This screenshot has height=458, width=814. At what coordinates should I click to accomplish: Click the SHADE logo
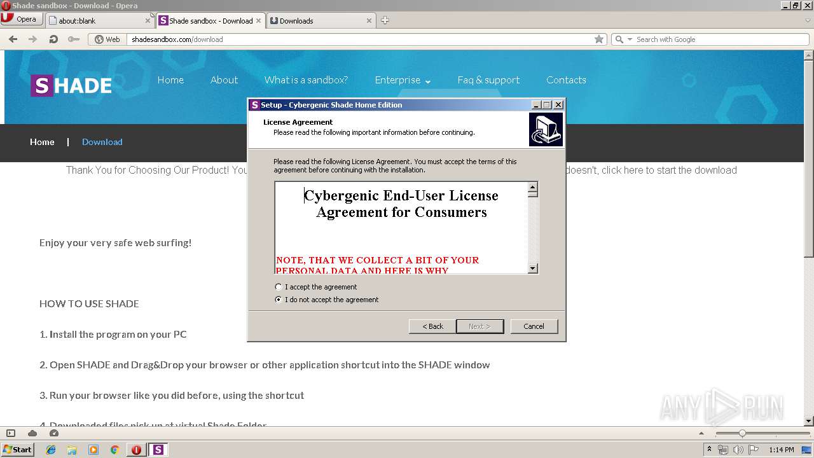(x=71, y=85)
